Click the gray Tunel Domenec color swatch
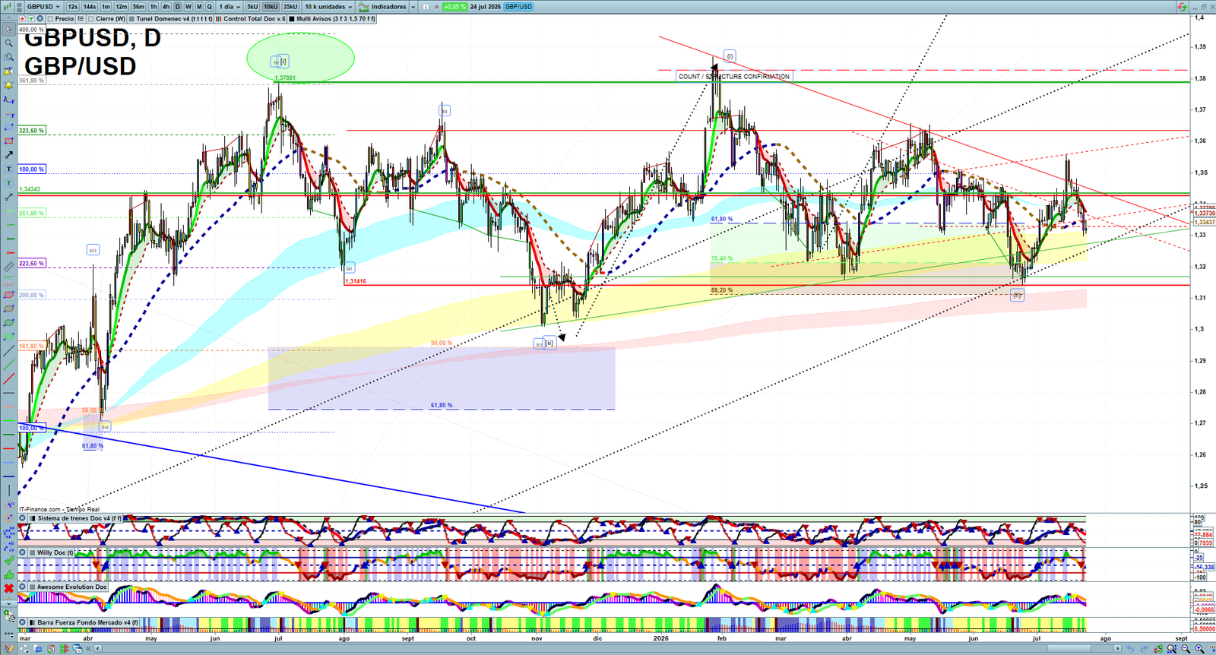 click(131, 19)
